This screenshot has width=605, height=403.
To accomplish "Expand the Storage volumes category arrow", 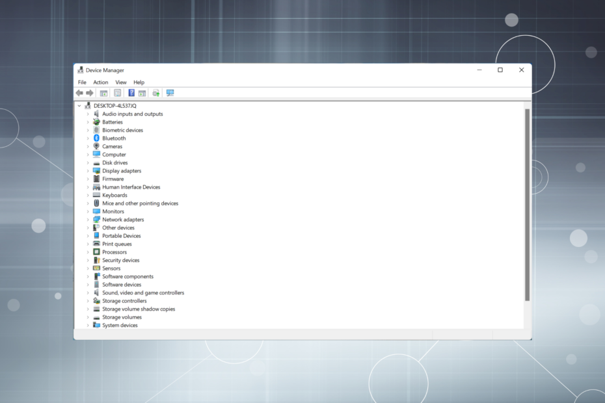I will 88,317.
